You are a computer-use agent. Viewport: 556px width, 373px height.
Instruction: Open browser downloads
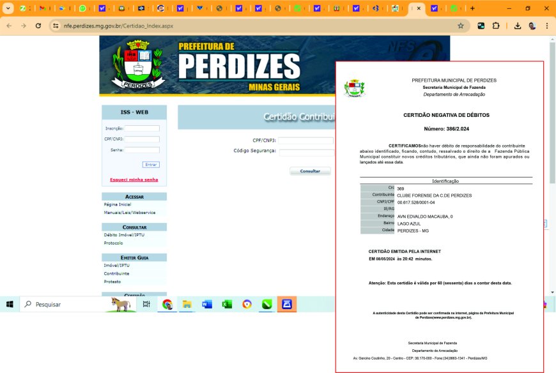[x=518, y=26]
